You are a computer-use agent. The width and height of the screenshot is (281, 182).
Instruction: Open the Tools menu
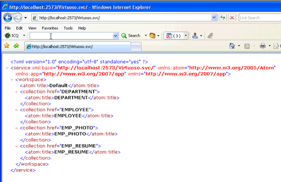pos(68,28)
